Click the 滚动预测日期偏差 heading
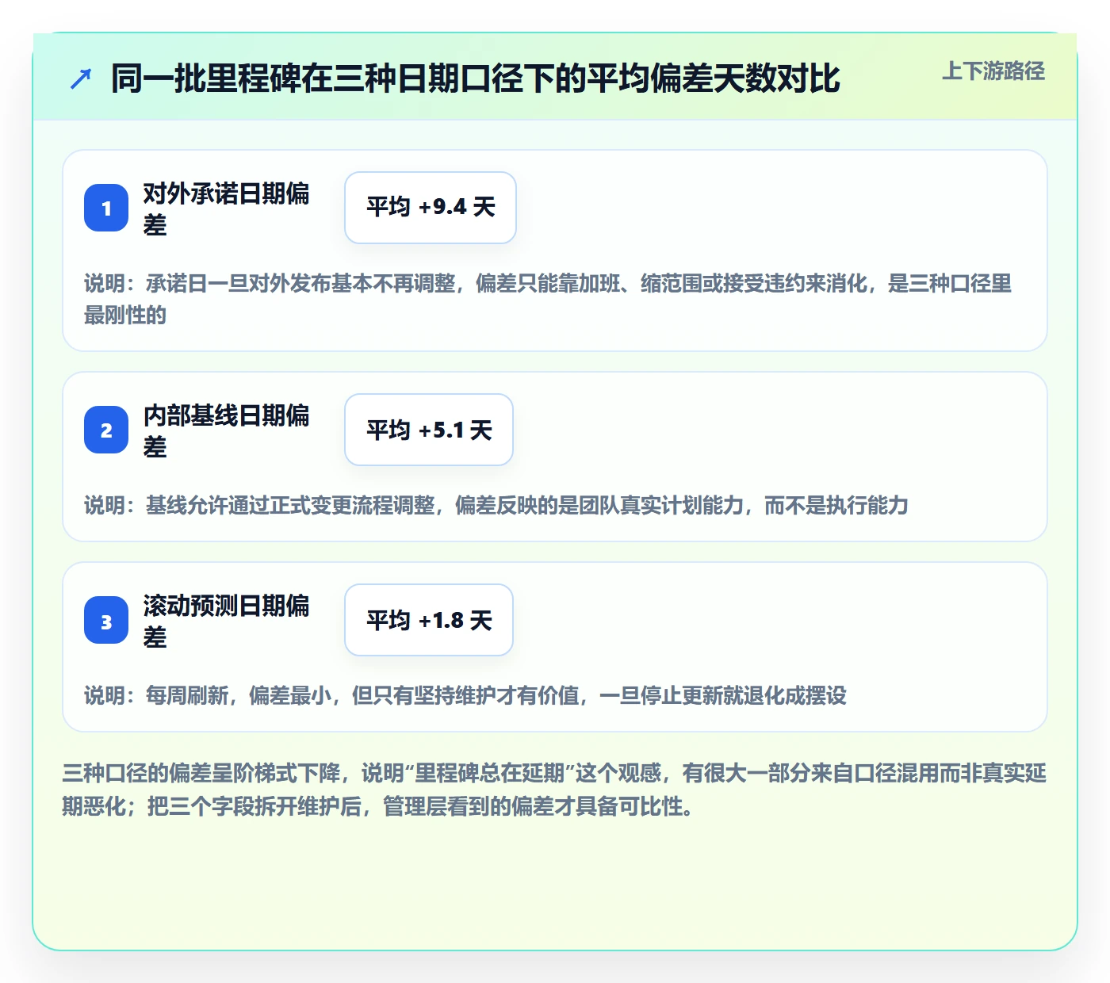 click(227, 621)
